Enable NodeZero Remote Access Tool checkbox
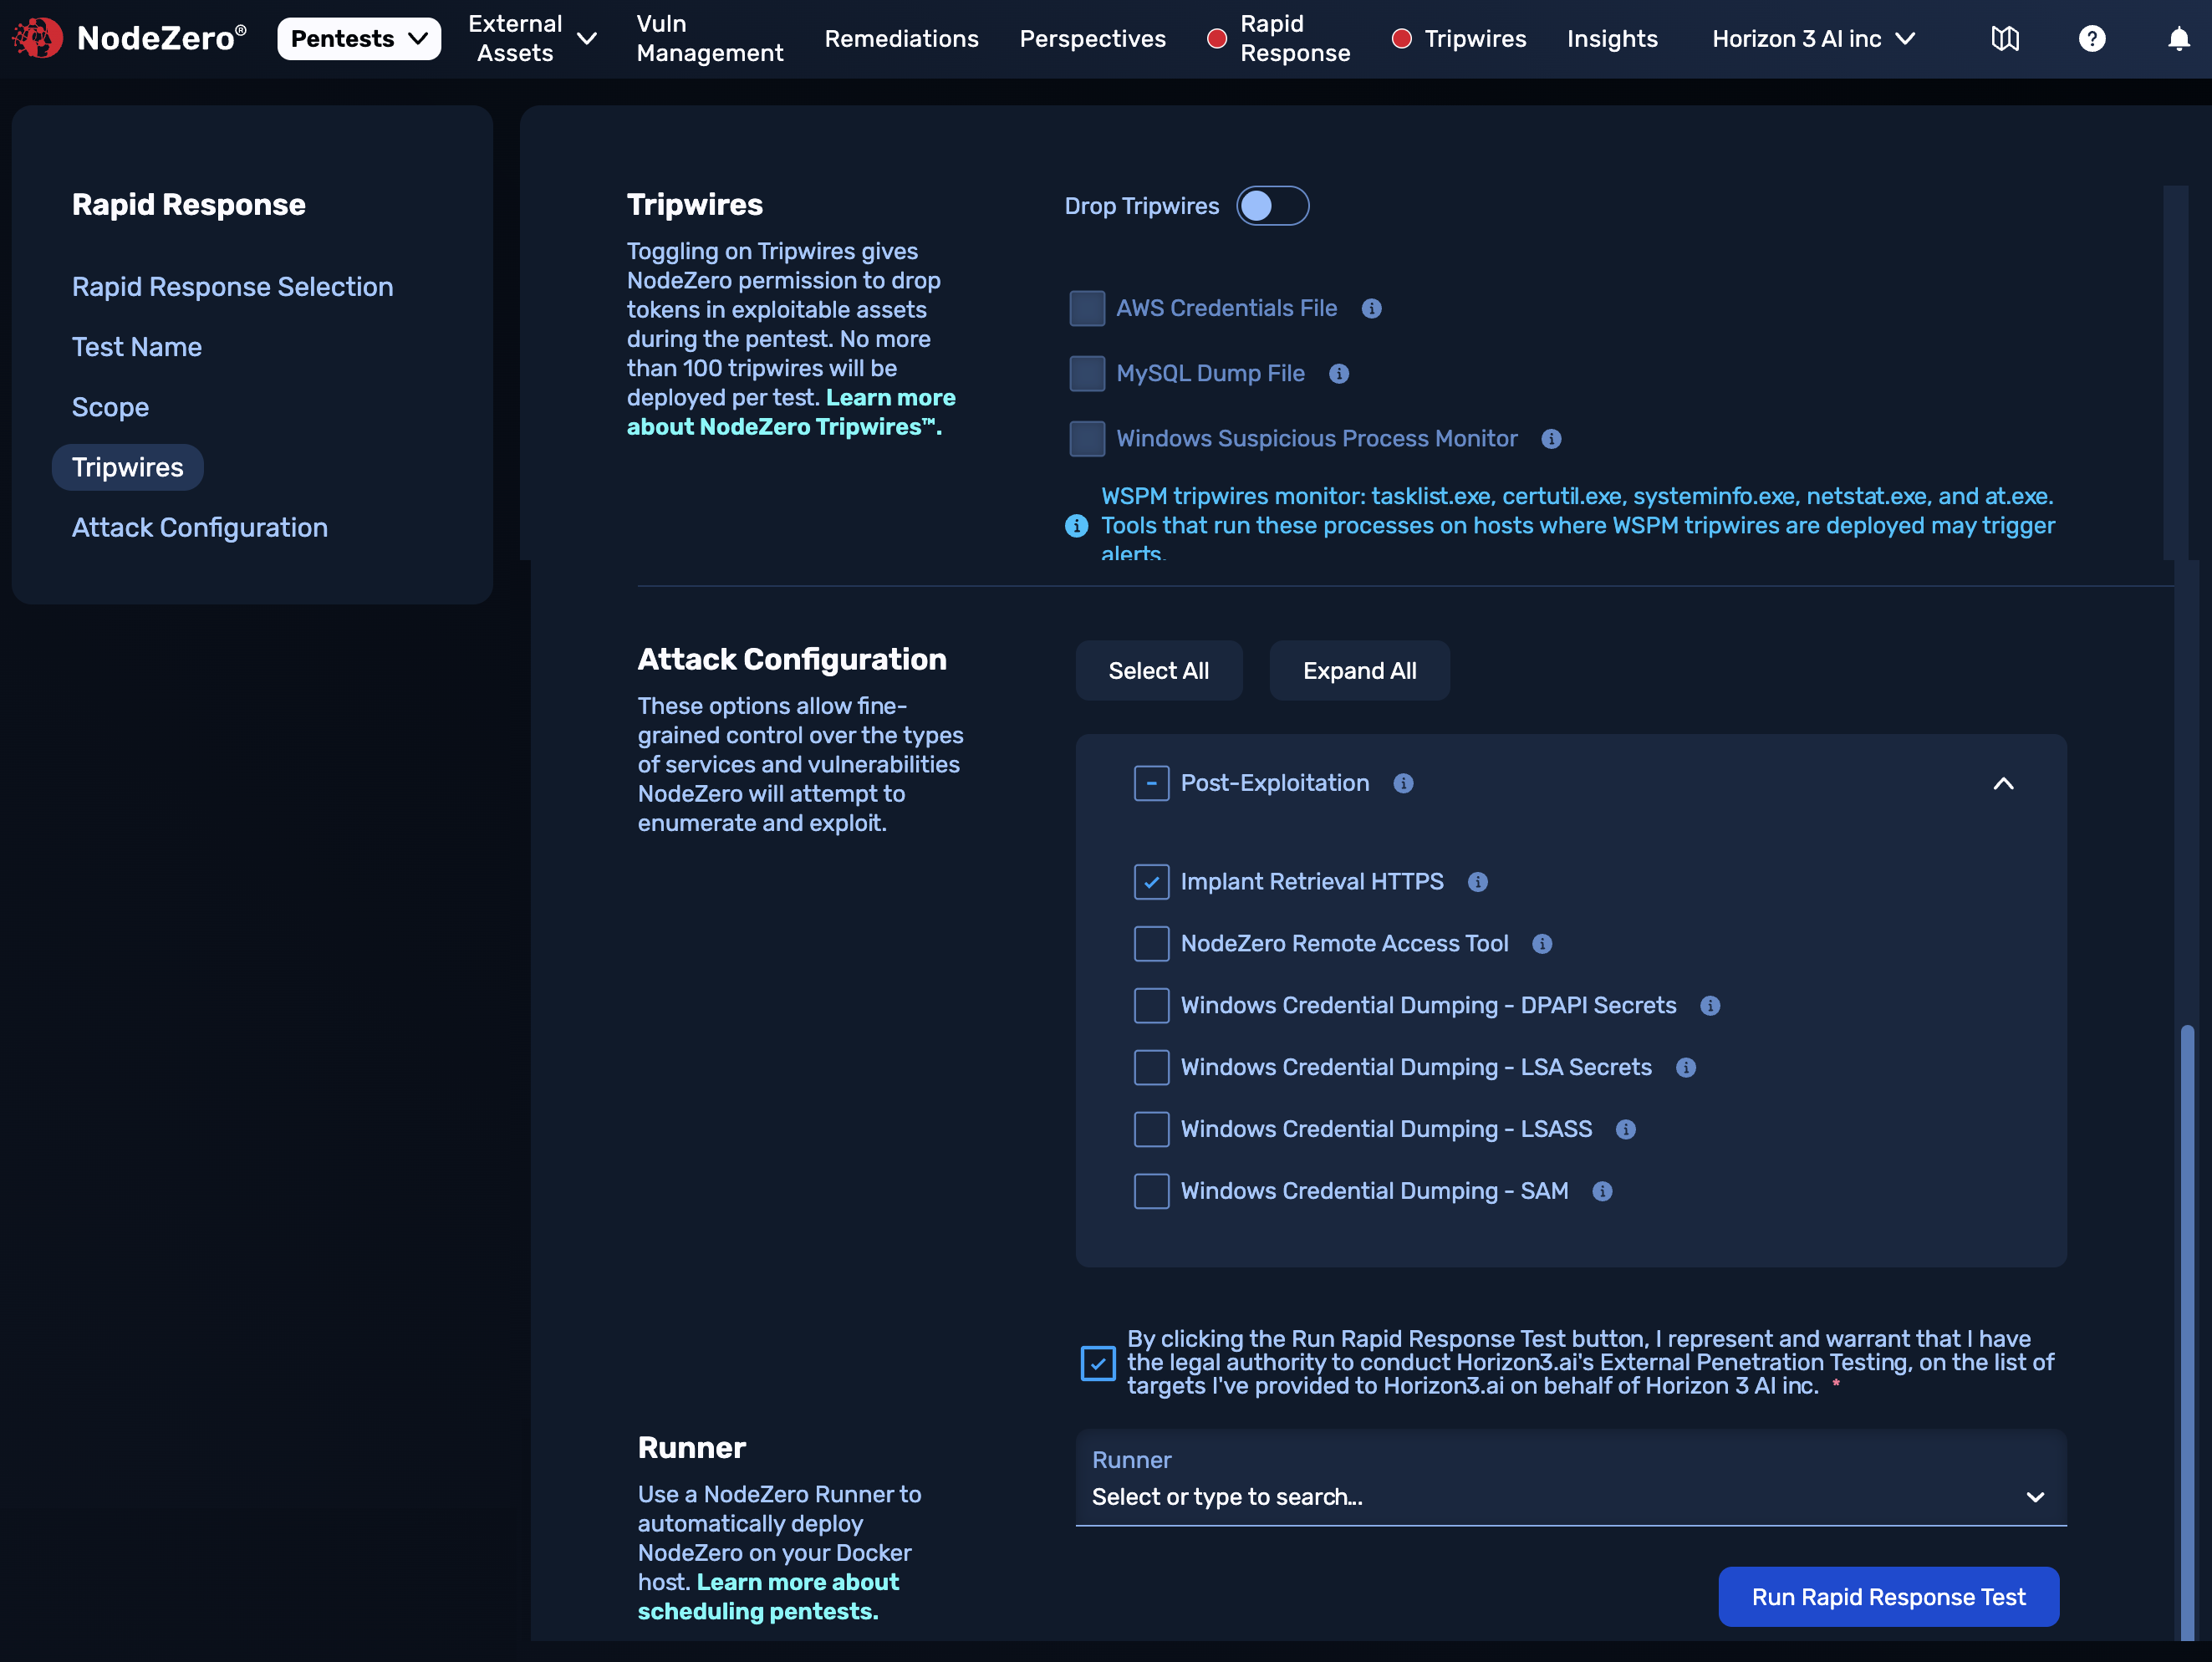Image resolution: width=2212 pixels, height=1662 pixels. tap(1151, 944)
